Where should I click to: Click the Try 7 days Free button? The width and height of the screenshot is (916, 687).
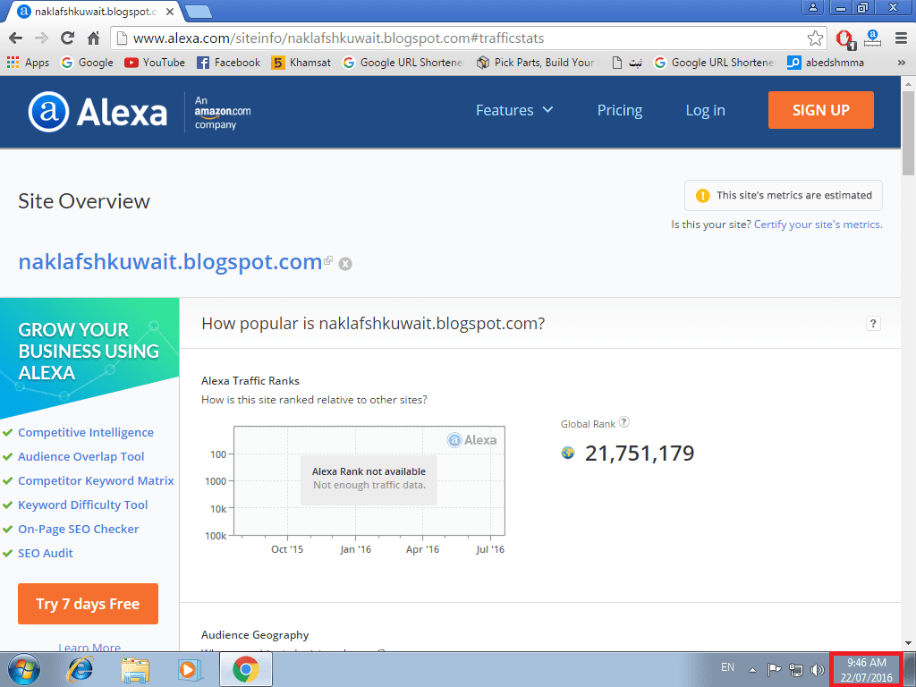click(88, 604)
